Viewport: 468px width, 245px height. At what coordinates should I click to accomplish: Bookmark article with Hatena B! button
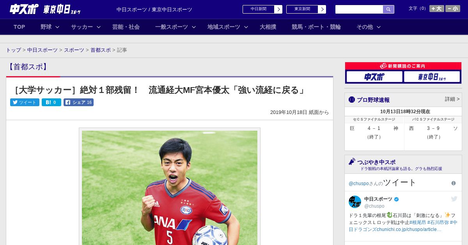tap(51, 102)
